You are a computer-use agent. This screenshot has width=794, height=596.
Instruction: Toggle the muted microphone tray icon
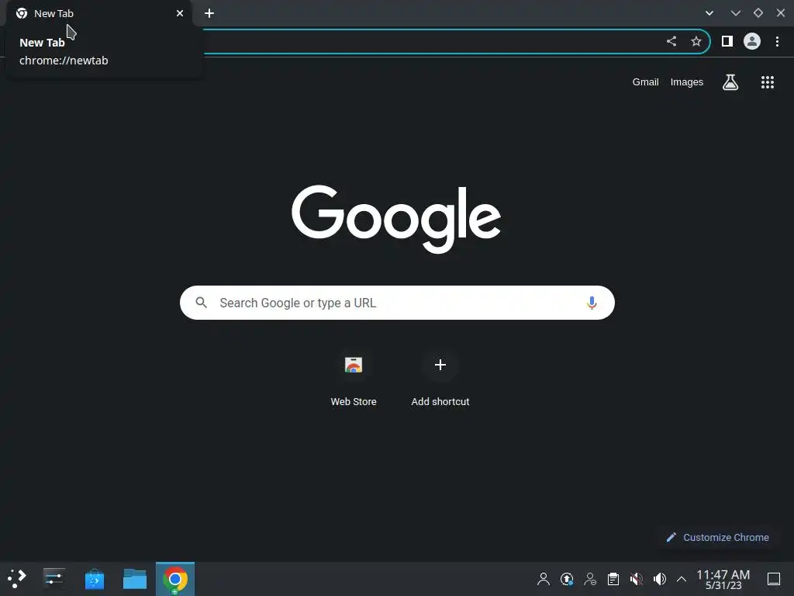(637, 579)
